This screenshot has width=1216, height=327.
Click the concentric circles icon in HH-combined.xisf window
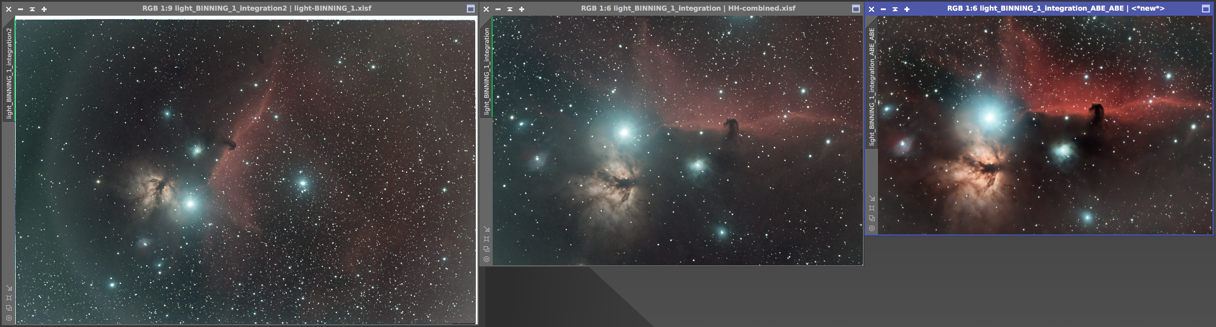487,259
